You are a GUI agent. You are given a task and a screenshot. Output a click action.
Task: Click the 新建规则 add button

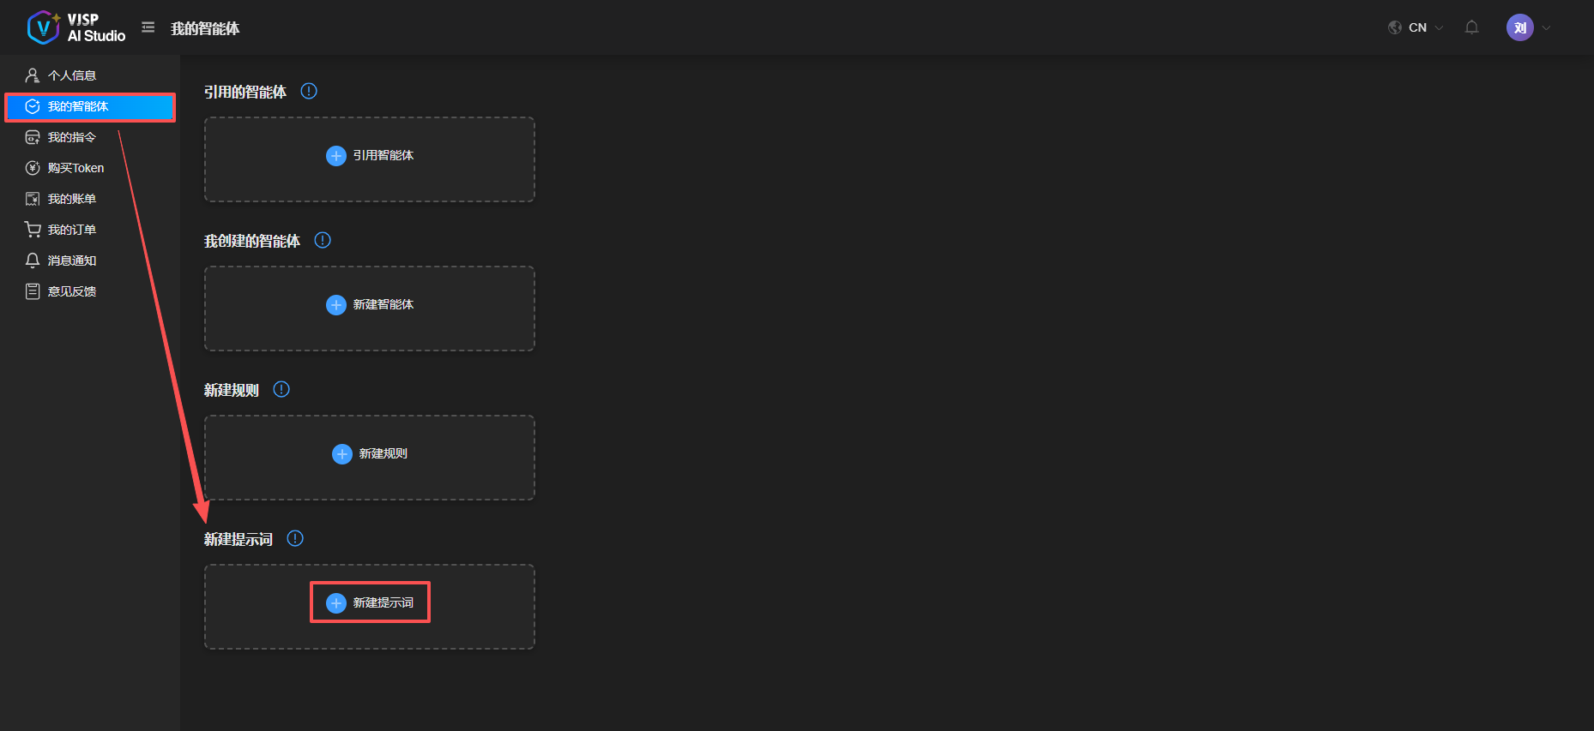(370, 453)
